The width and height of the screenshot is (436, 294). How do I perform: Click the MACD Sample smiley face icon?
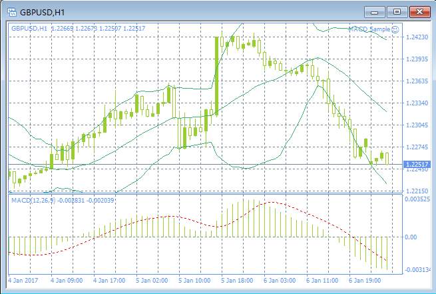point(395,29)
